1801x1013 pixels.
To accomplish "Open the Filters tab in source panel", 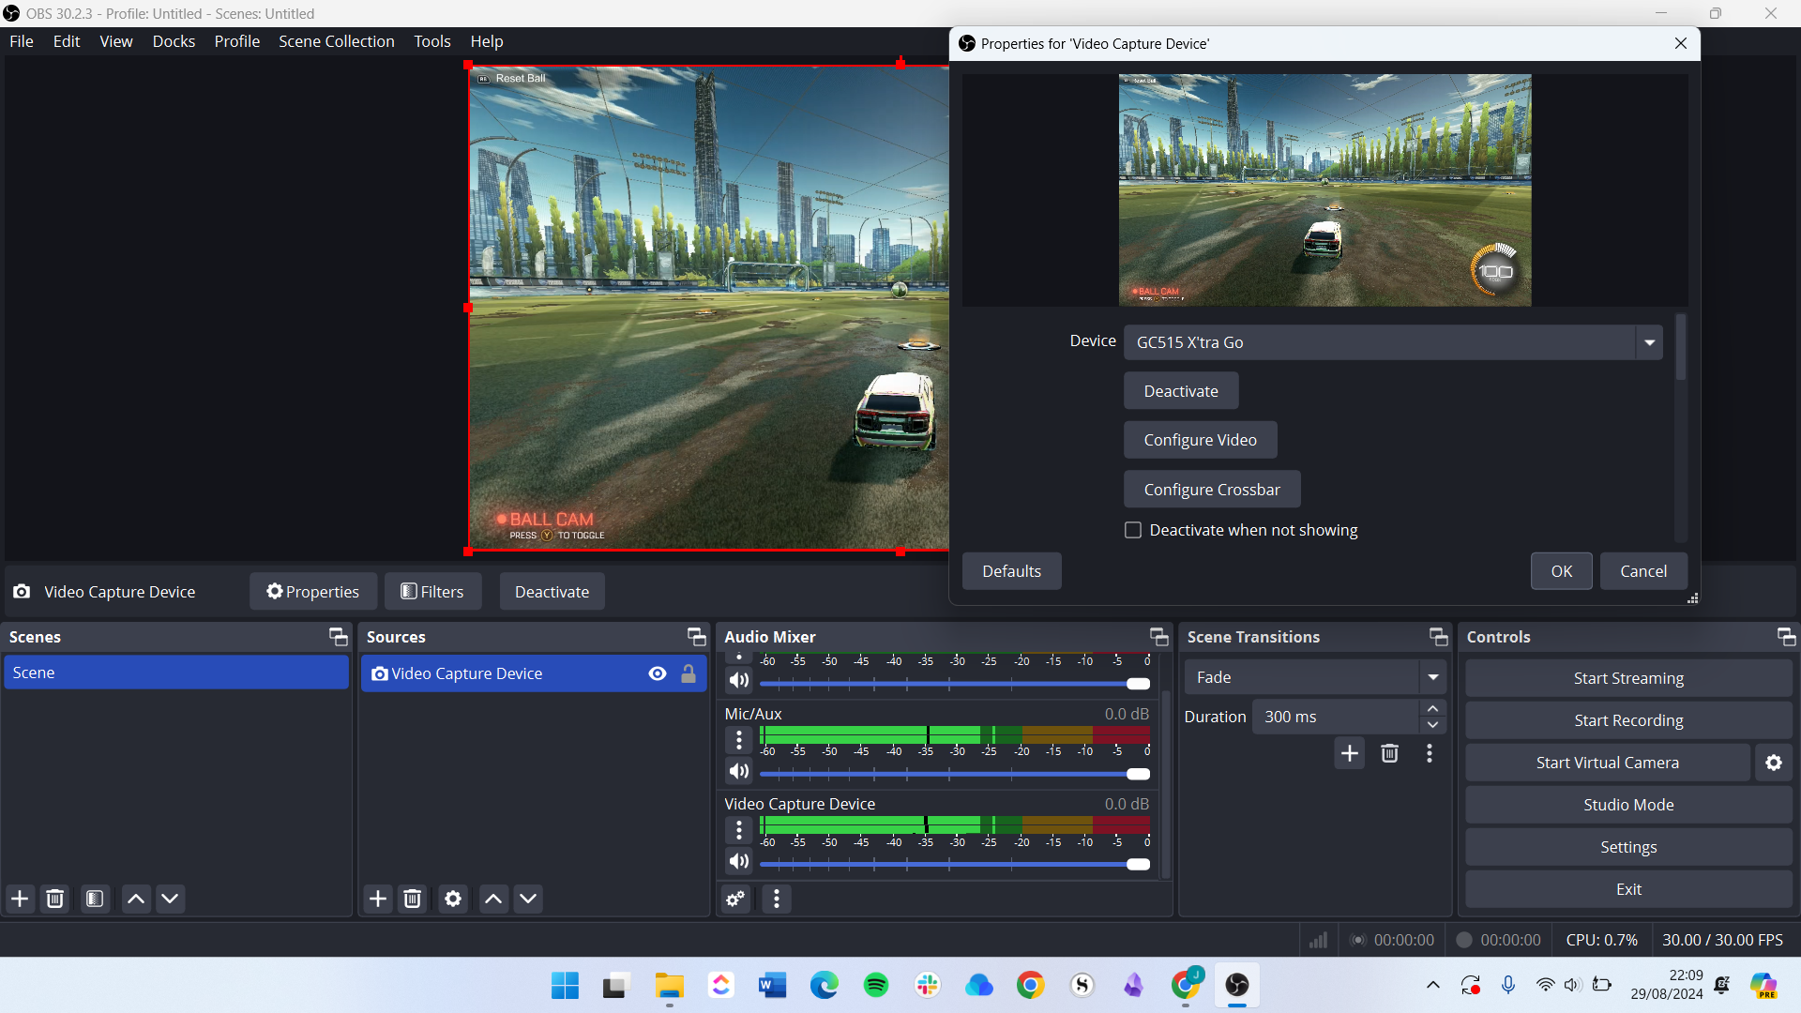I will pyautogui.click(x=433, y=591).
